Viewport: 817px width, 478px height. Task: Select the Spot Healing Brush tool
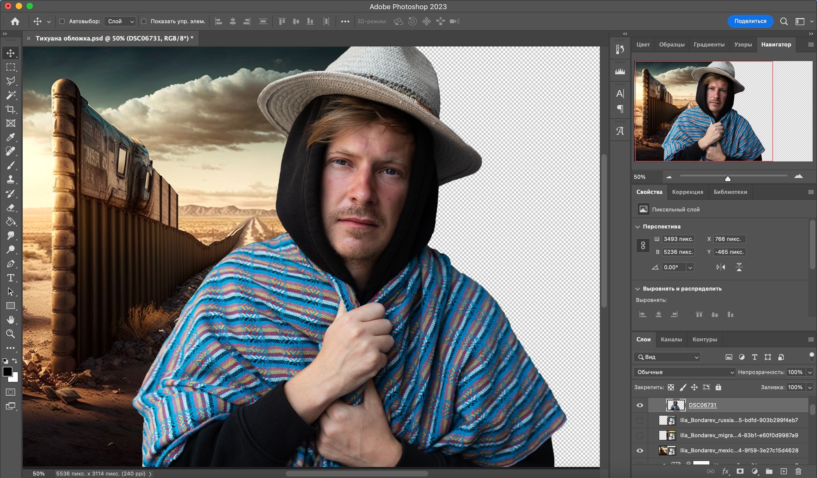pyautogui.click(x=10, y=151)
